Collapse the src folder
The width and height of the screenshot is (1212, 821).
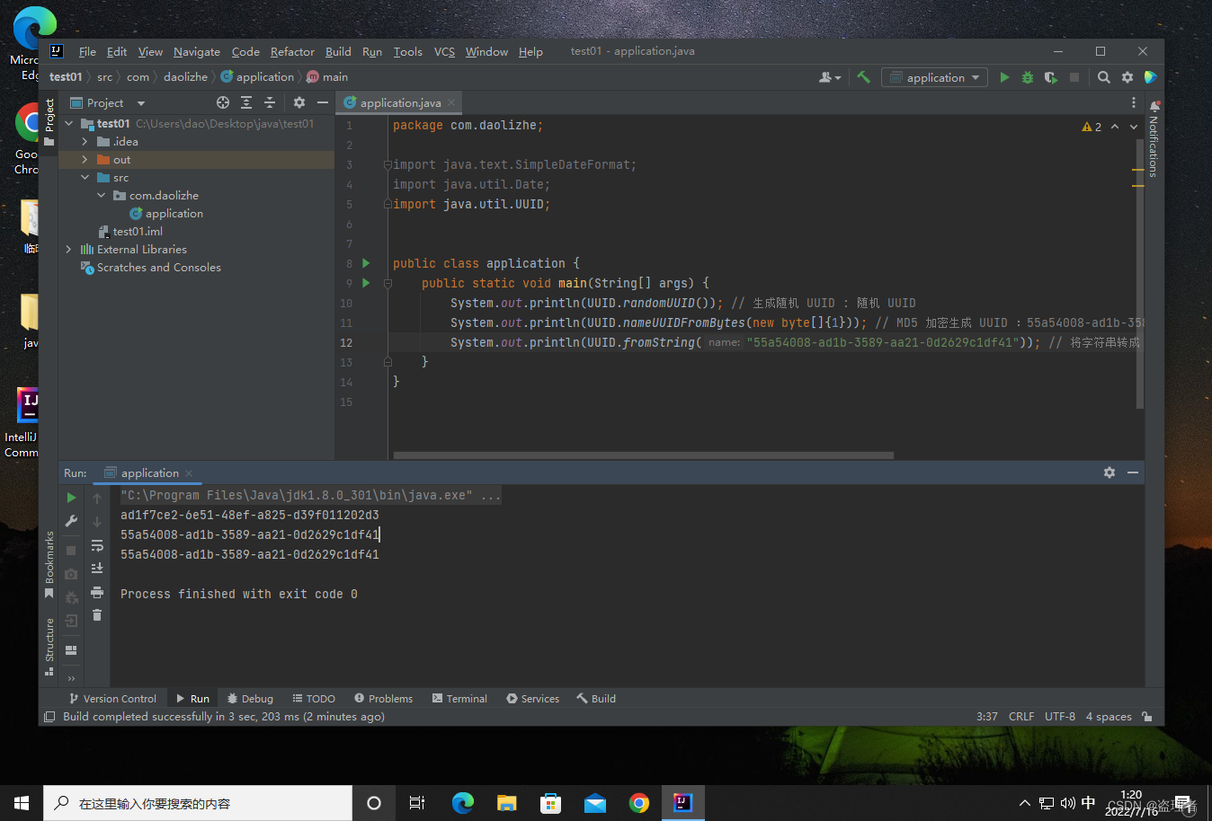pyautogui.click(x=85, y=178)
